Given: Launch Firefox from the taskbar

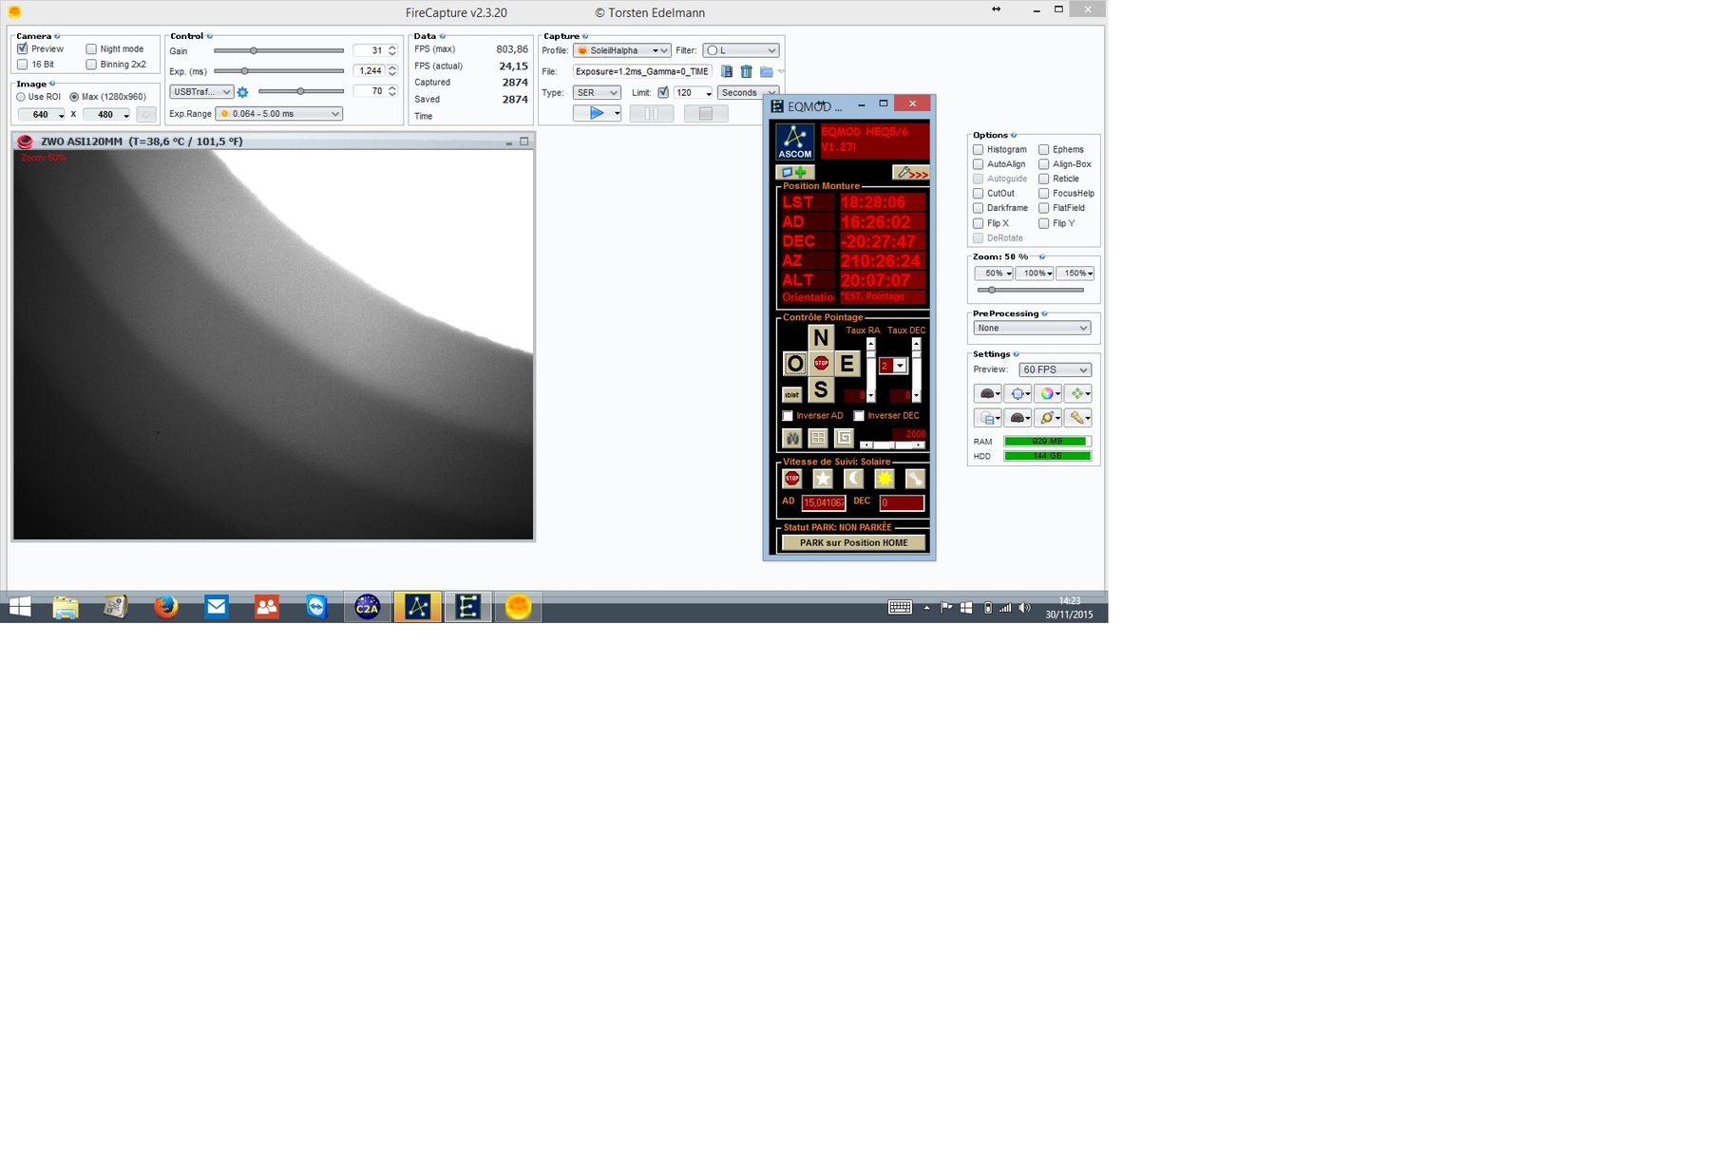Looking at the screenshot, I should [x=166, y=606].
